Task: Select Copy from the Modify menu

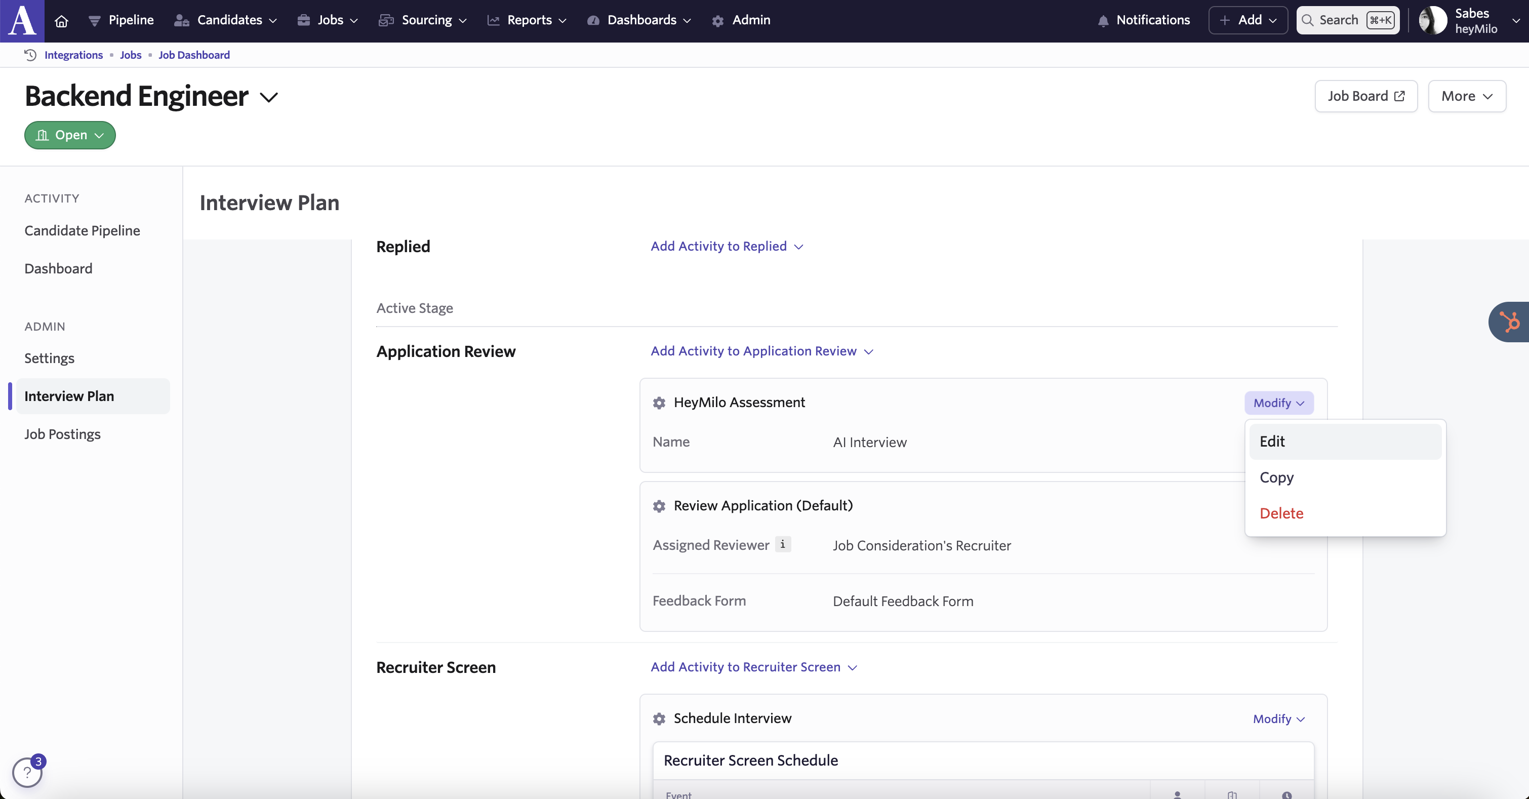Action: pos(1276,477)
